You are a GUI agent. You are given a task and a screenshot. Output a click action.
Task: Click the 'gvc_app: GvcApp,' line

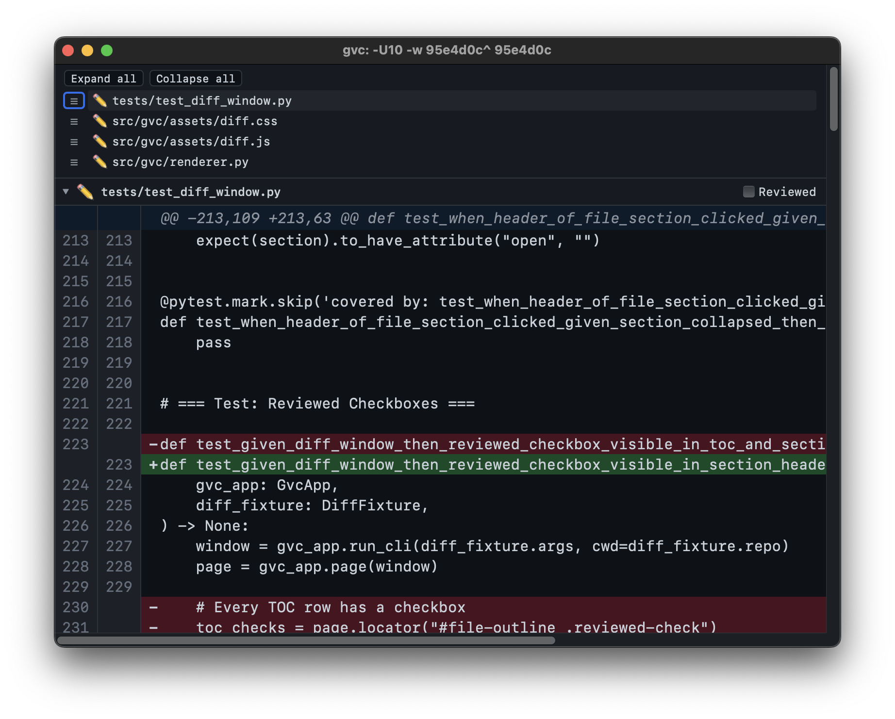267,485
